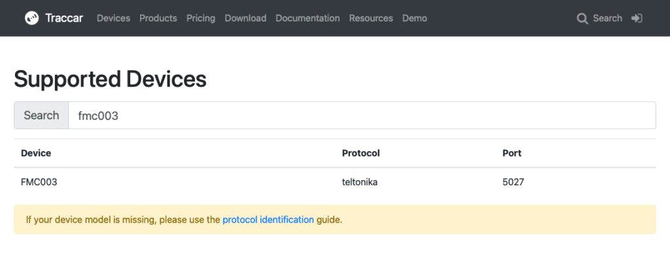Click the Protocol column header

coord(361,153)
